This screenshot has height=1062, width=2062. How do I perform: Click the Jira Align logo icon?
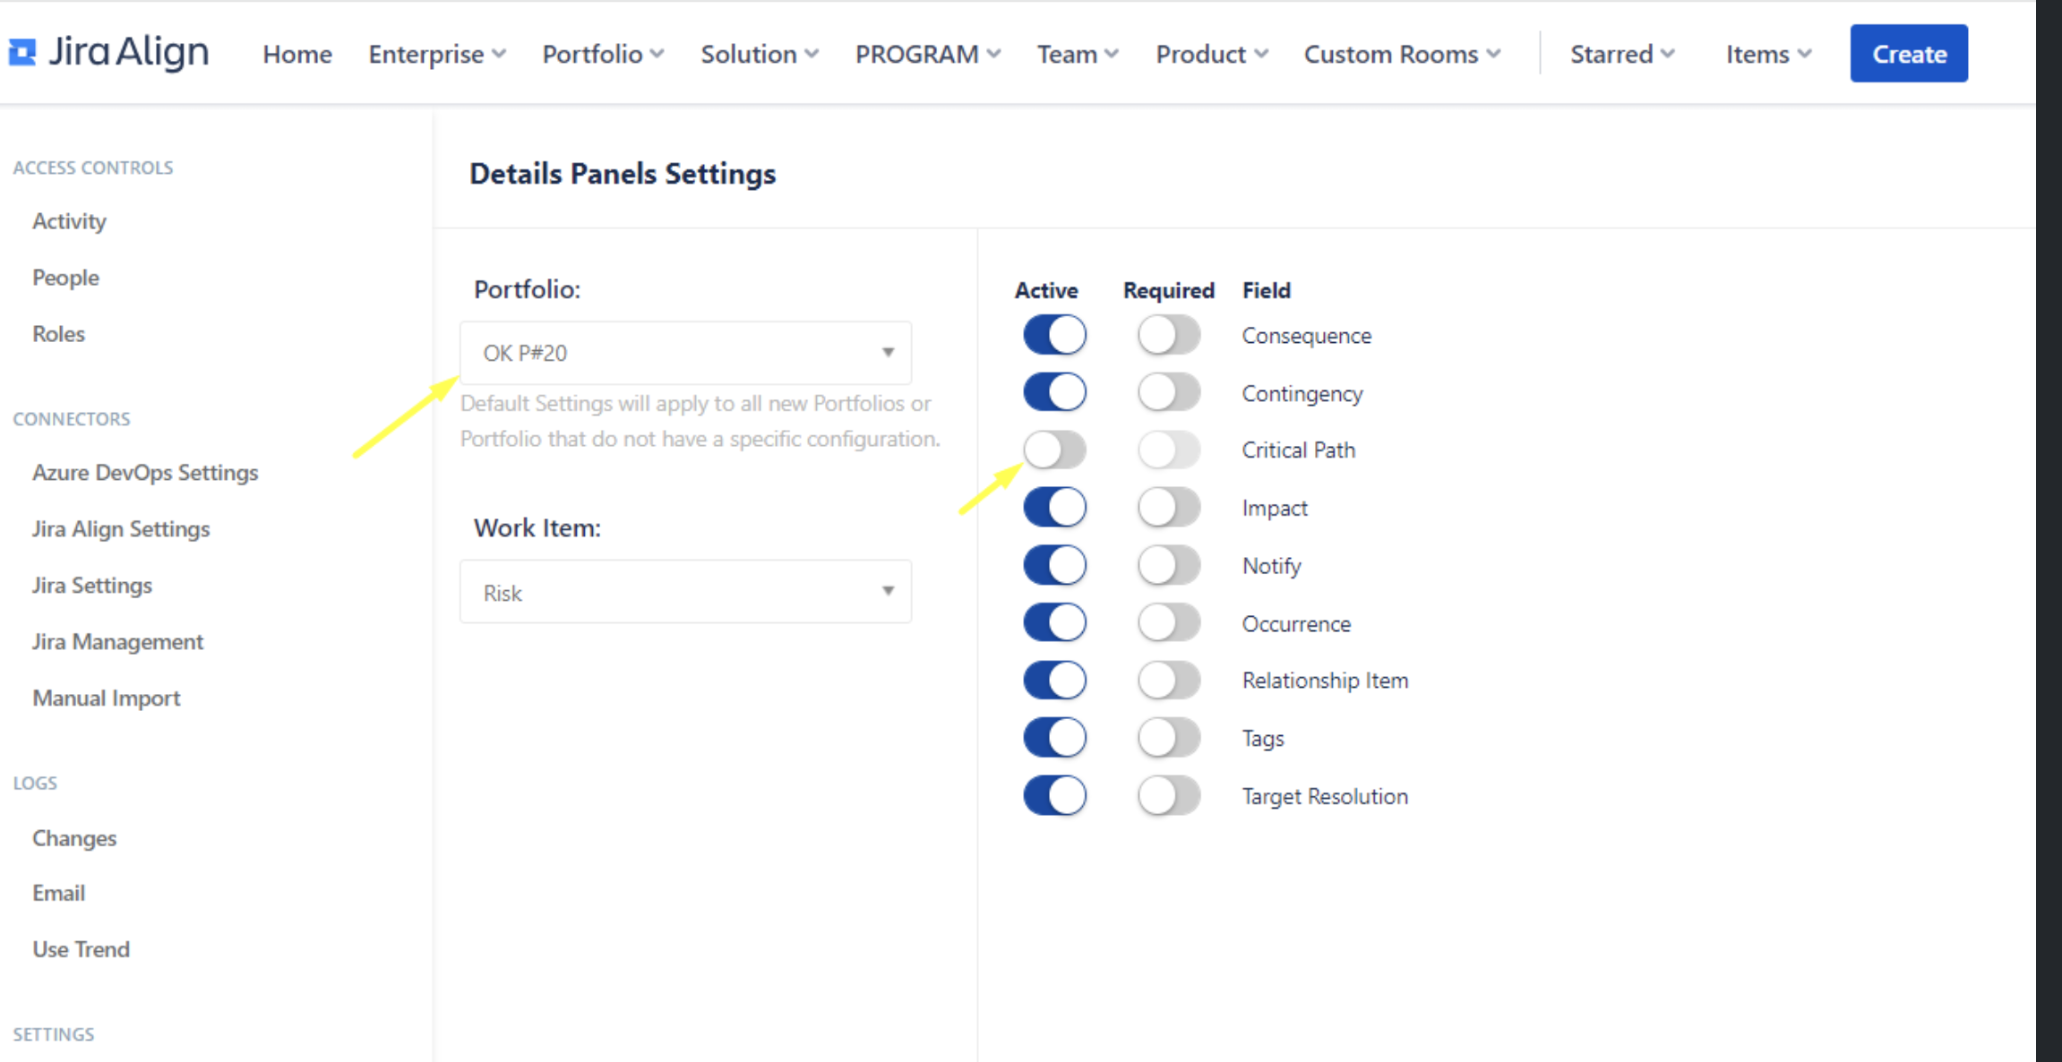click(x=21, y=53)
